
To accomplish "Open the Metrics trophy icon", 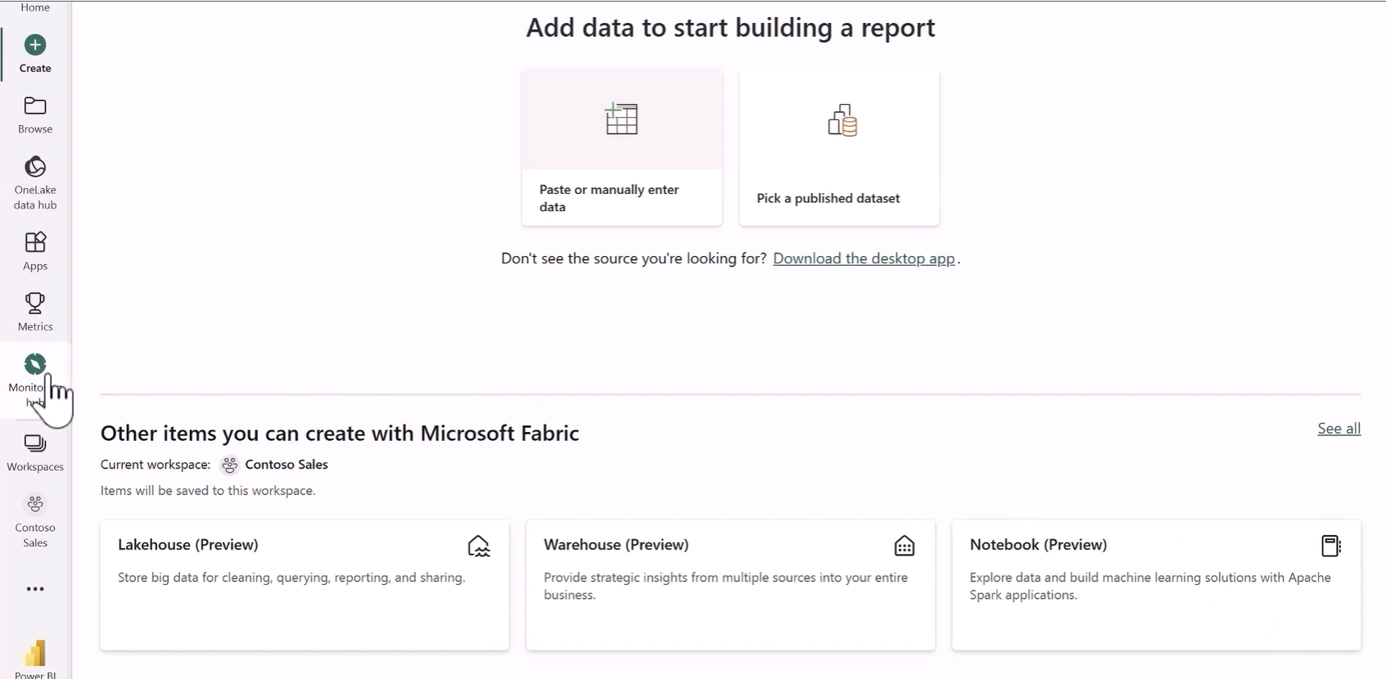I will (35, 303).
